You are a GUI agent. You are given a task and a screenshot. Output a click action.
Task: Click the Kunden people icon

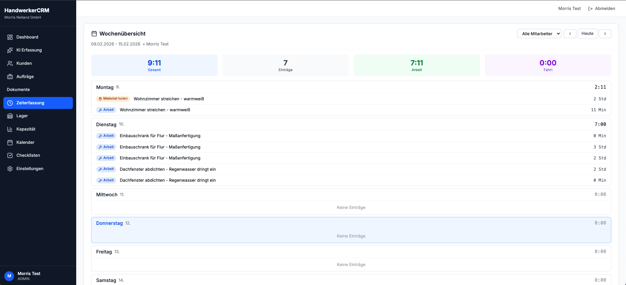coord(10,63)
